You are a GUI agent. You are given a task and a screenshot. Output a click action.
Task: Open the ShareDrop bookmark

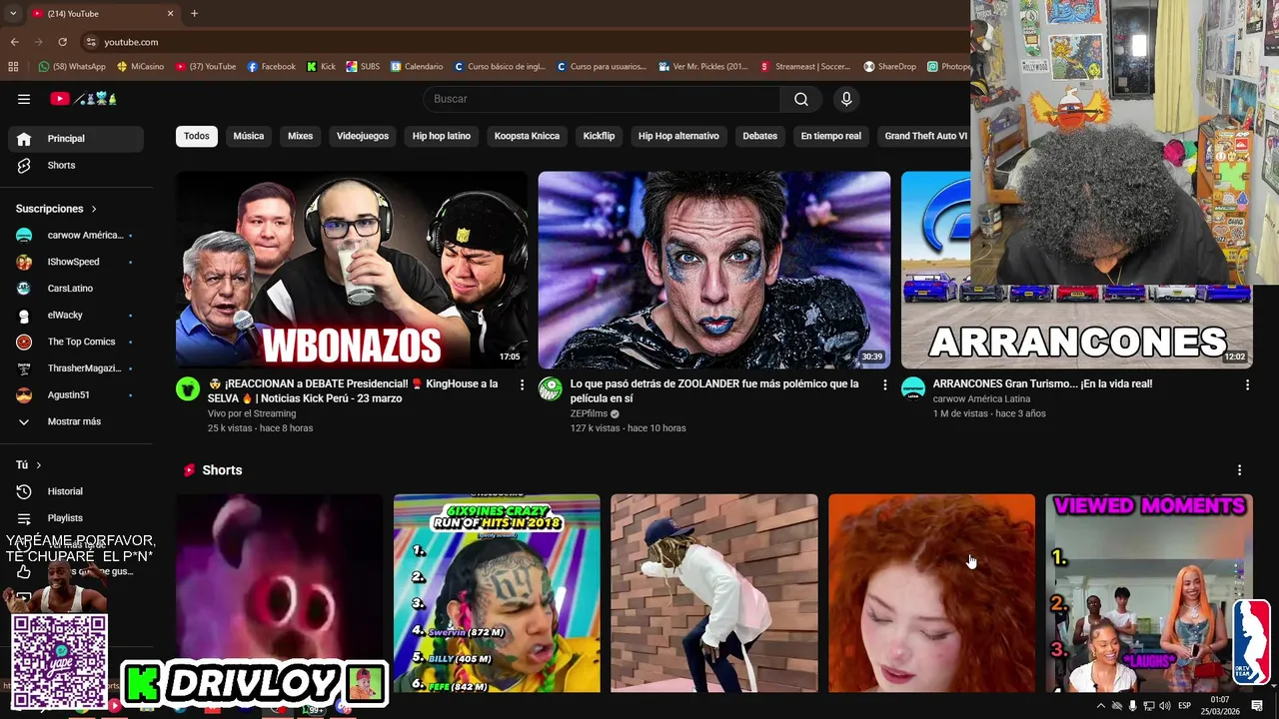click(889, 67)
